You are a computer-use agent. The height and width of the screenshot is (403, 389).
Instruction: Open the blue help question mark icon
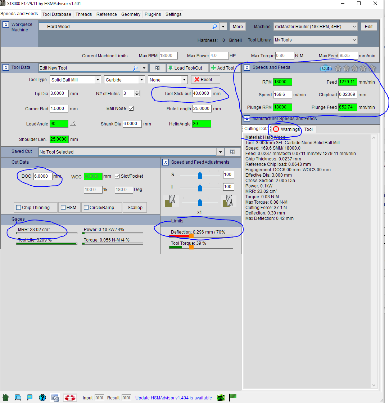coord(42,398)
